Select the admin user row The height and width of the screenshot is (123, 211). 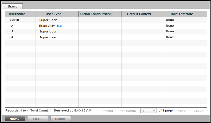14,20
